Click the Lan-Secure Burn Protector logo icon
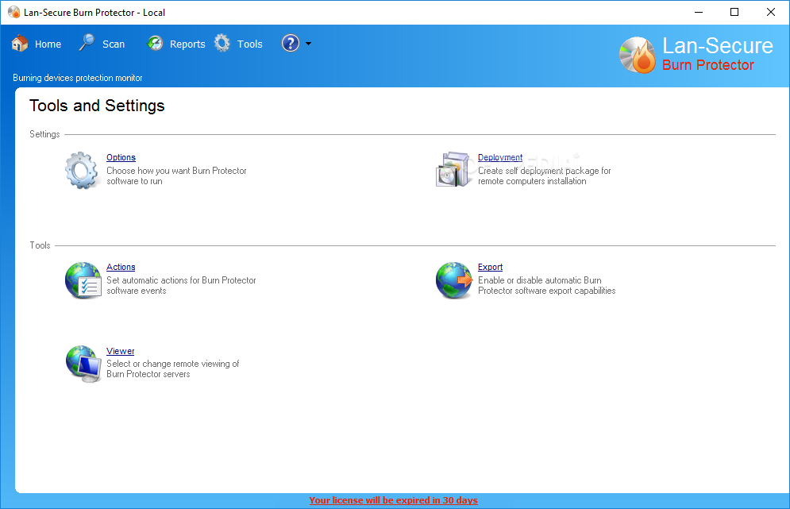This screenshot has height=509, width=790. [638, 55]
